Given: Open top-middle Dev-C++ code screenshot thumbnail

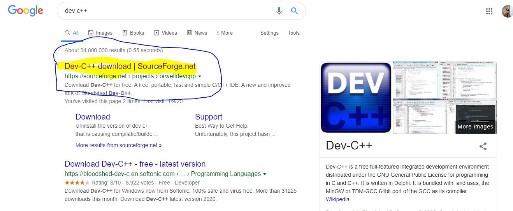Looking at the screenshot, I should point(415,80).
